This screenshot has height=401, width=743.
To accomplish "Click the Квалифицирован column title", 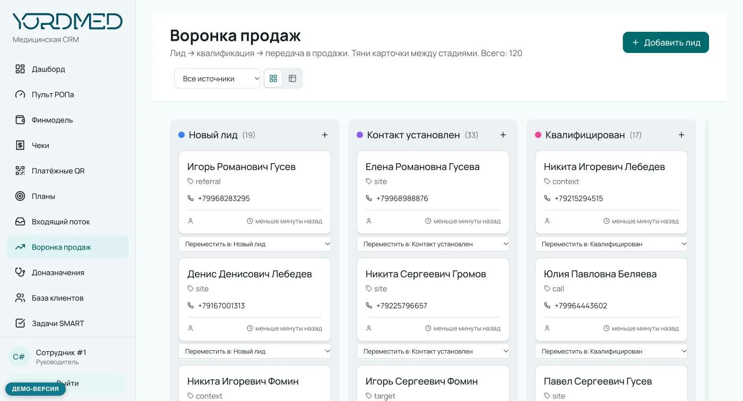I will coord(585,135).
